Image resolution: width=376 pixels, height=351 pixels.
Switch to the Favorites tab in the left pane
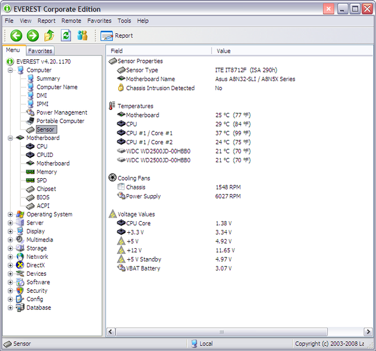pos(40,51)
